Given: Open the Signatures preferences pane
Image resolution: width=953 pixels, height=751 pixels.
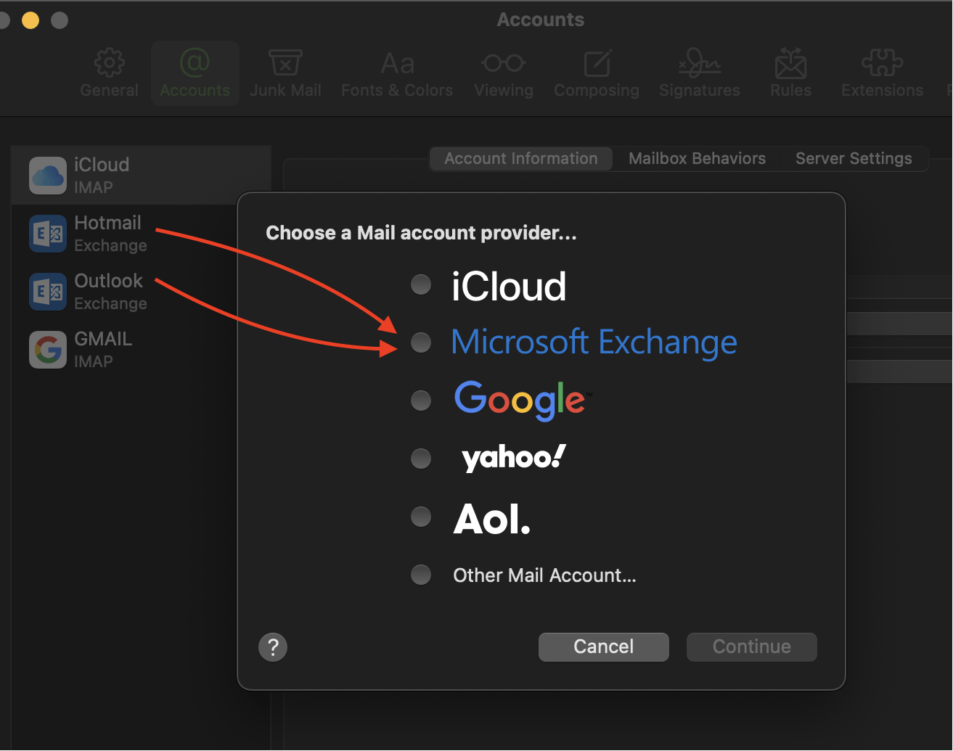Looking at the screenshot, I should tap(700, 74).
